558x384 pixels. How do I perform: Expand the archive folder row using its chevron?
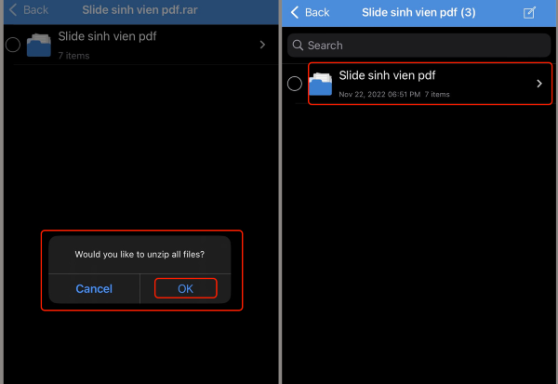(x=262, y=45)
